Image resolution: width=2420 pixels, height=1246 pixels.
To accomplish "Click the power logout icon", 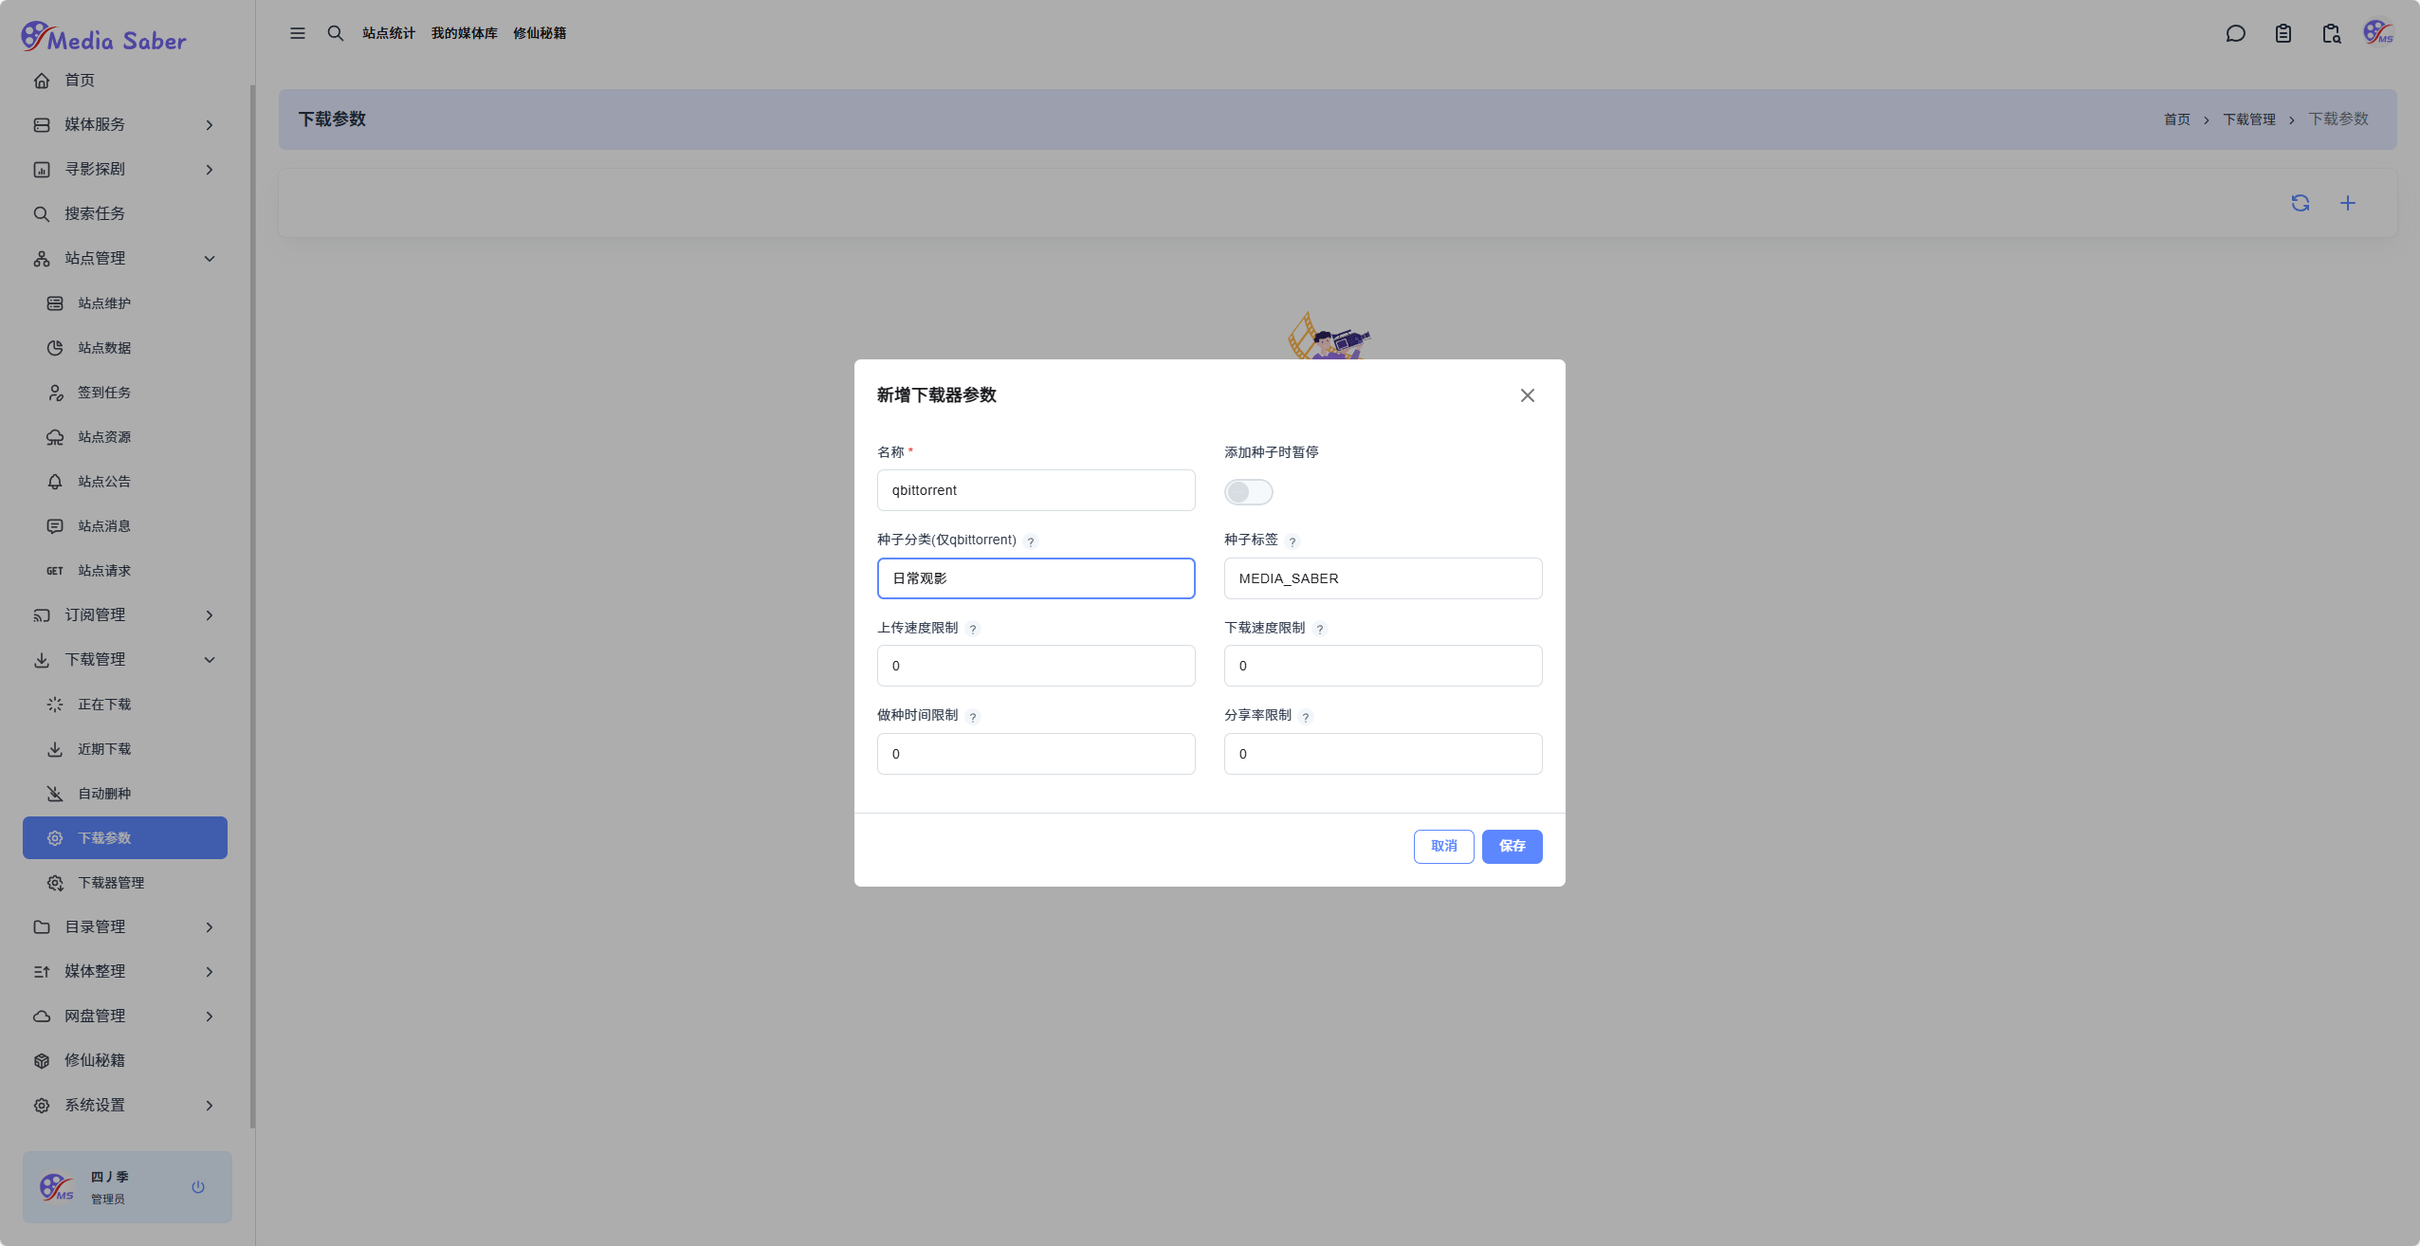I will point(198,1187).
